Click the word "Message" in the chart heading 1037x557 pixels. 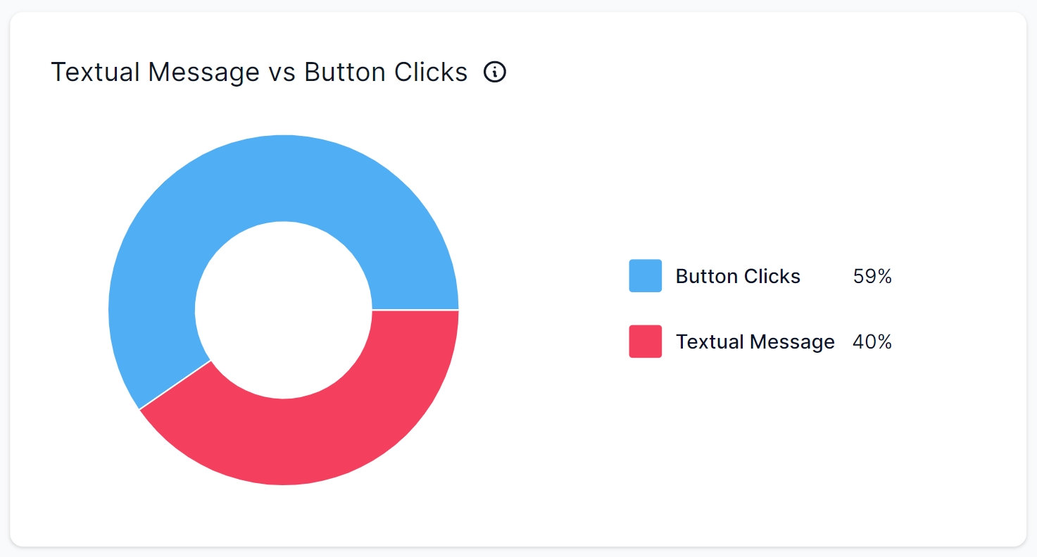tap(203, 73)
